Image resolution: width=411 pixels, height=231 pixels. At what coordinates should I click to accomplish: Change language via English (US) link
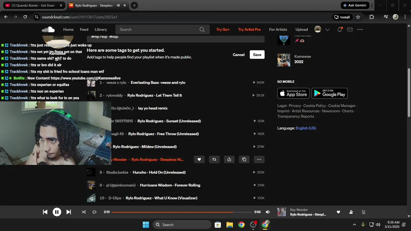(306, 128)
